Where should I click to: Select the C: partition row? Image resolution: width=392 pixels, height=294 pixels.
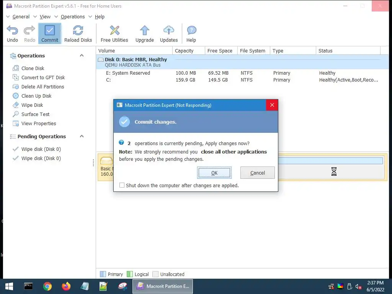242,80
